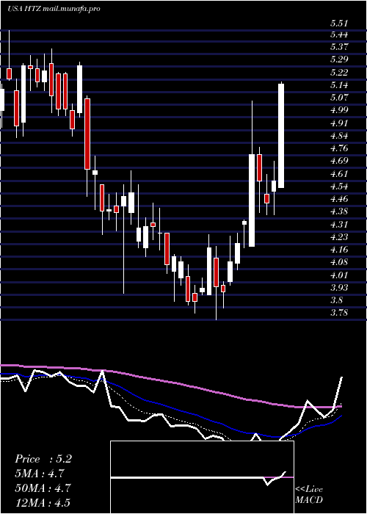Click the 50MA : 4.7 readout

(42, 488)
